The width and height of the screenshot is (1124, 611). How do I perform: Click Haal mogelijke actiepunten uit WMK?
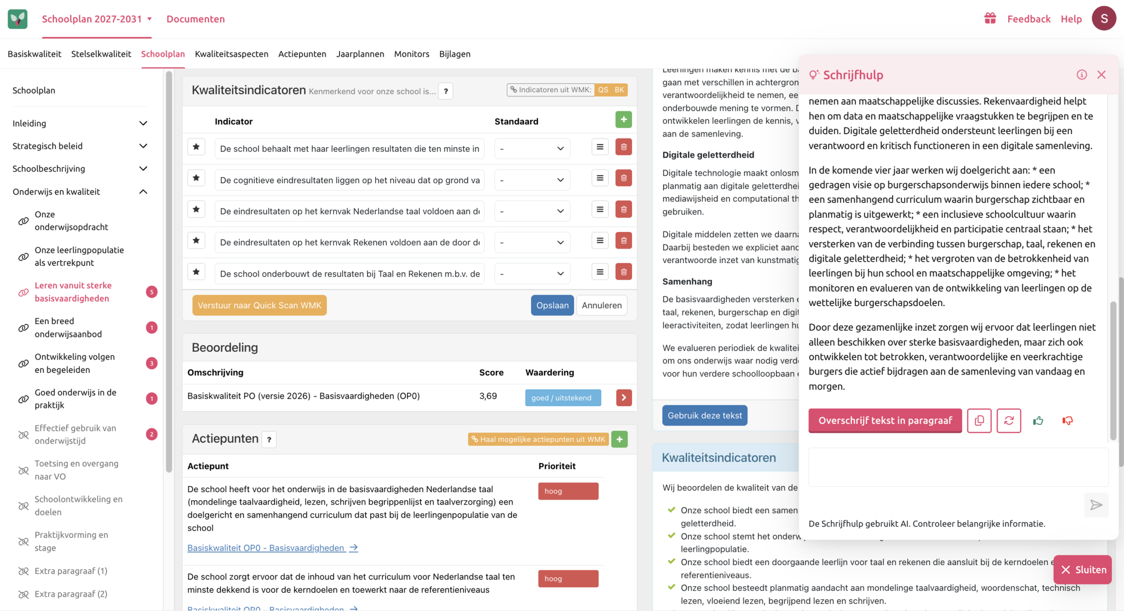(539, 439)
